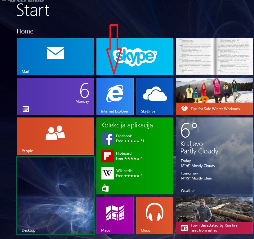This screenshot has width=254, height=239.
Task: Open the Weather tile for Kraljevo
Action: coord(214,156)
